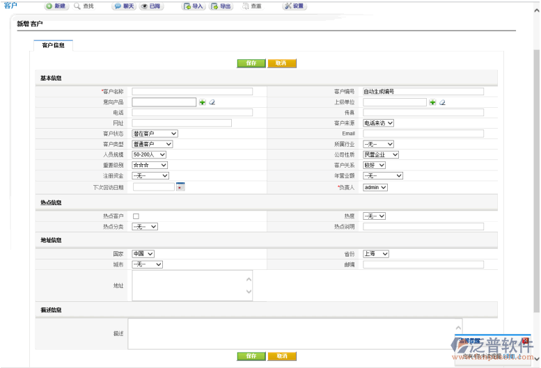Open the 聊天 (Chat) toolbar item
The height and width of the screenshot is (368, 541).
click(124, 6)
